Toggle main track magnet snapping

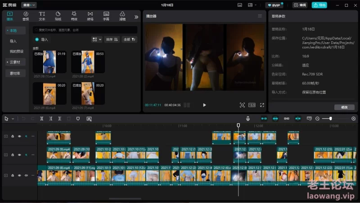264,119
